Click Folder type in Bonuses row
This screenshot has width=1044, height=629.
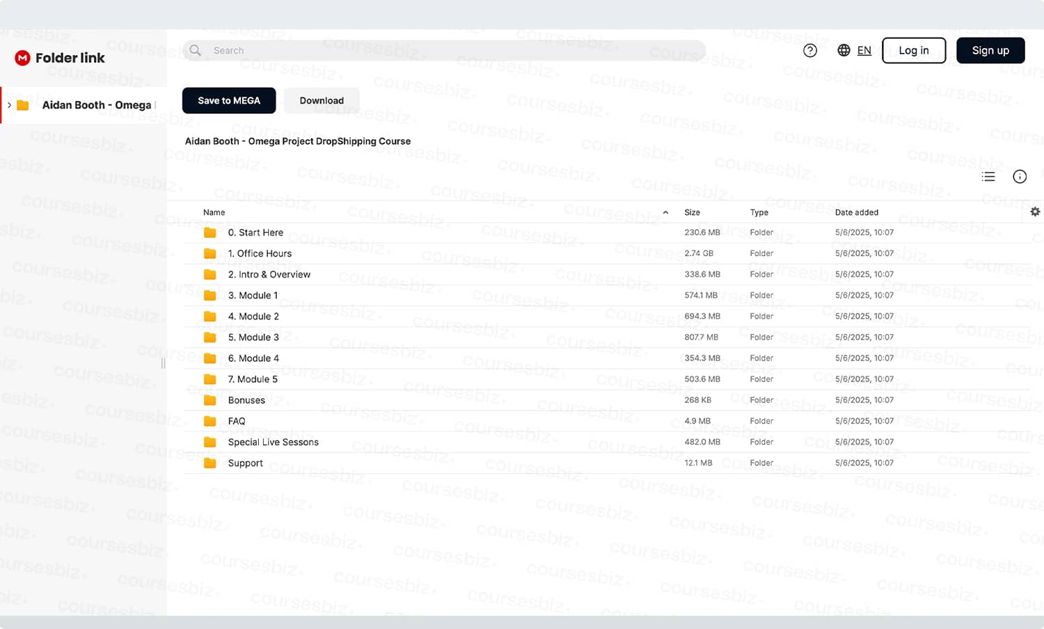[x=761, y=400]
